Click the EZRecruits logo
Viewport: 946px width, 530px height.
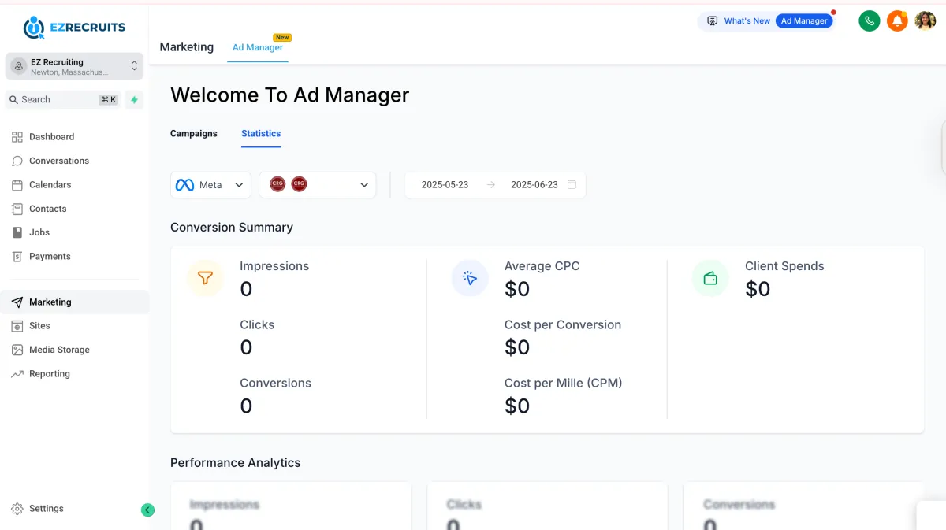click(x=74, y=28)
